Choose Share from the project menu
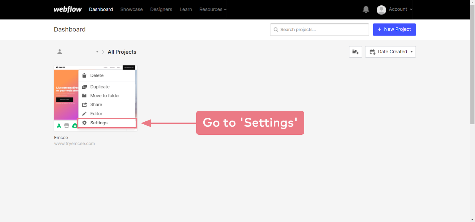Image resolution: width=475 pixels, height=222 pixels. tap(96, 104)
